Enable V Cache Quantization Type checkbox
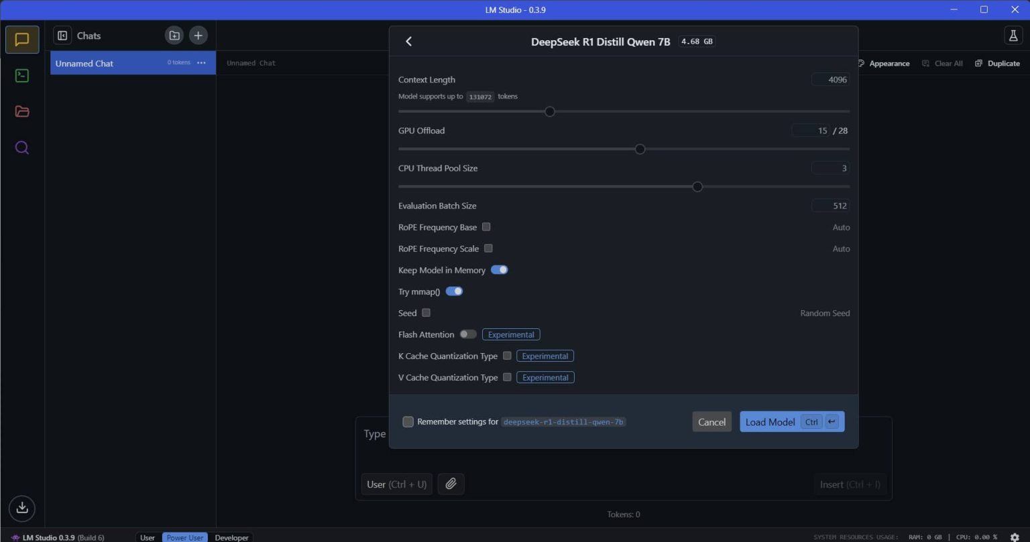 [507, 377]
